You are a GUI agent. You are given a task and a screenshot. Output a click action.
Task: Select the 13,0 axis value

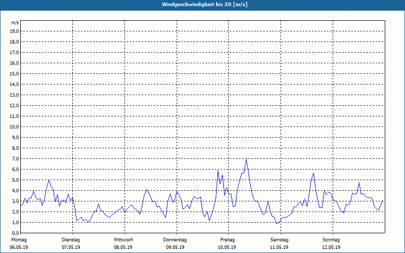(x=14, y=95)
